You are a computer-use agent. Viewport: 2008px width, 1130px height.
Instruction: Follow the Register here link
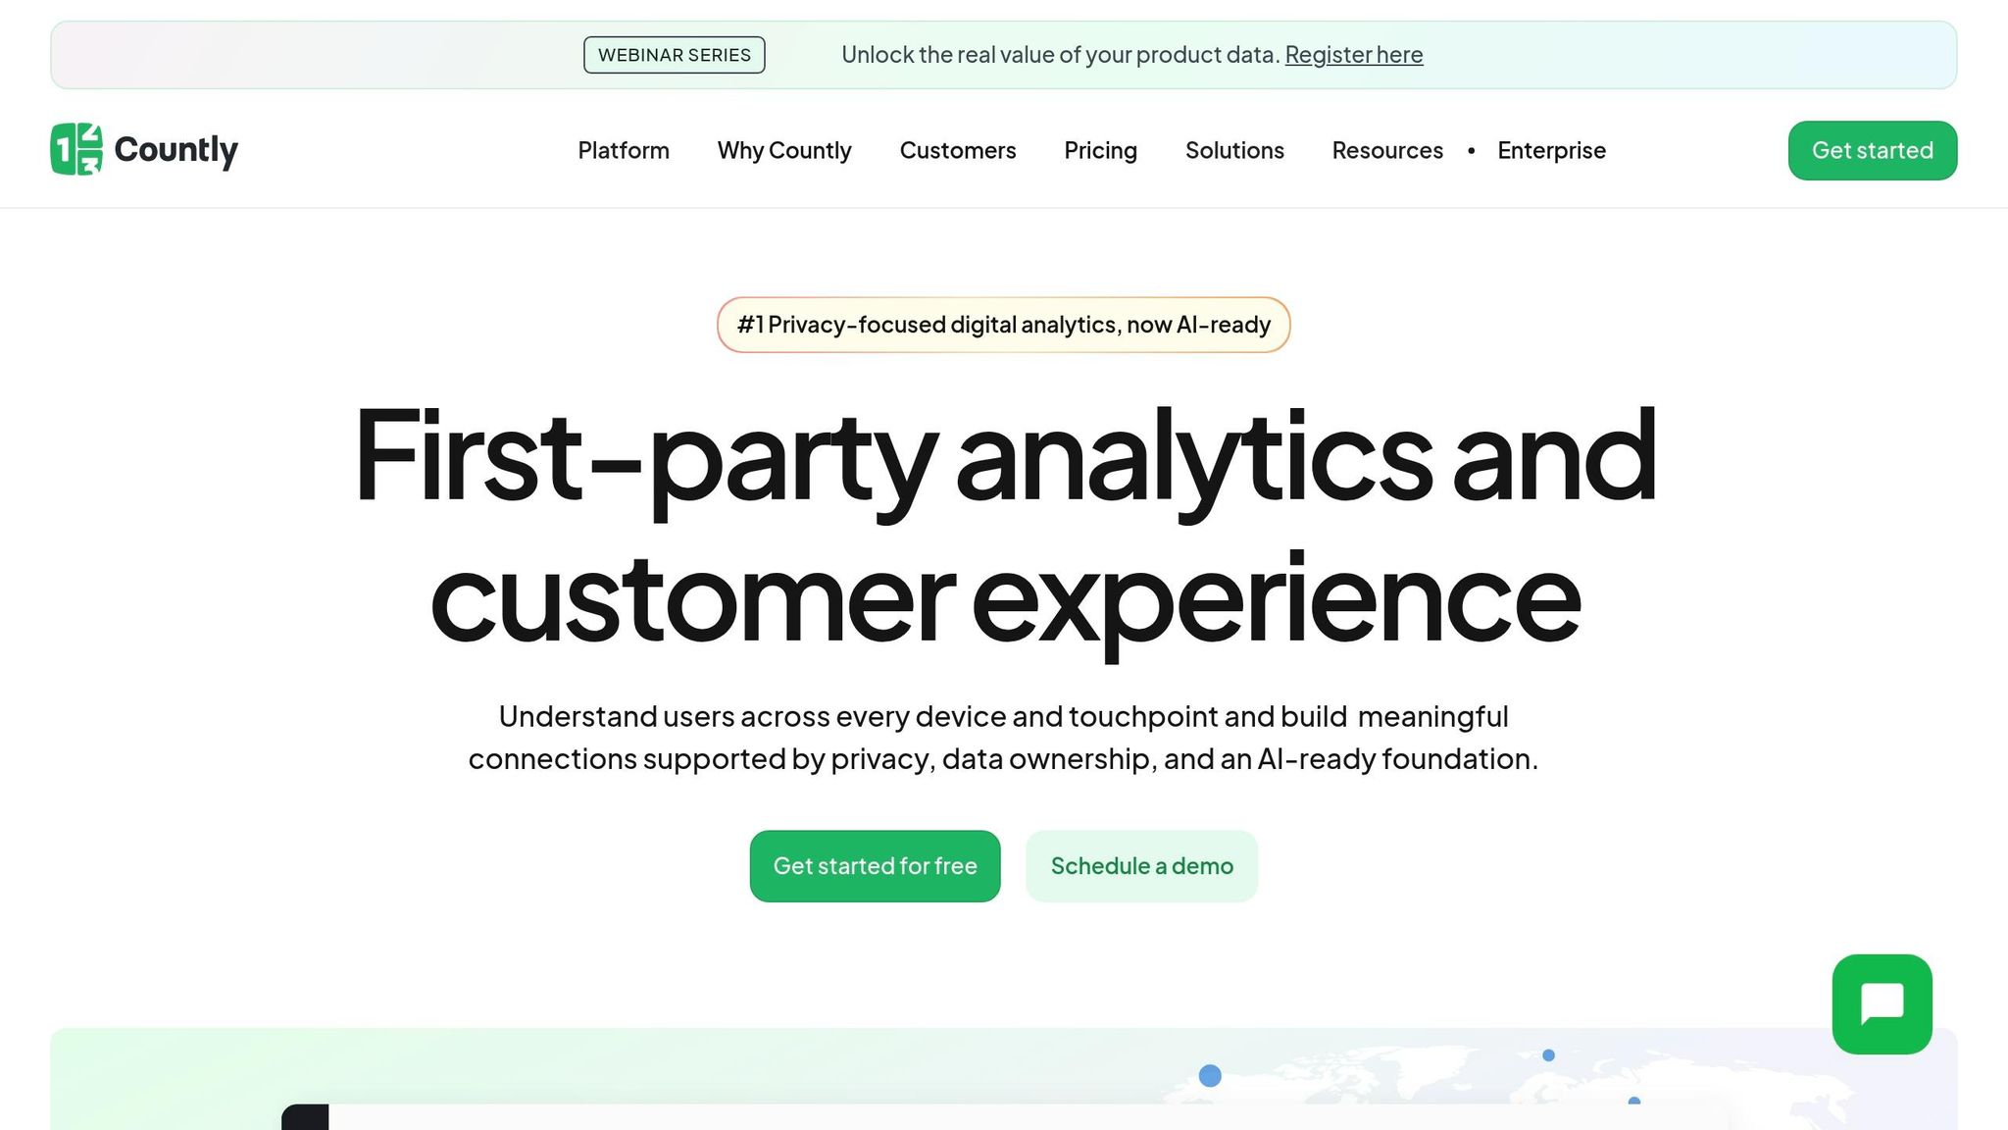[x=1353, y=55]
